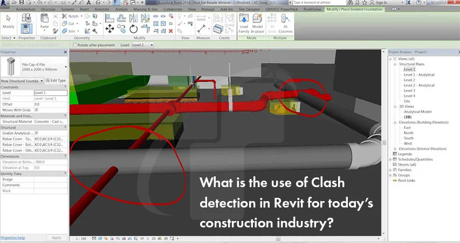Click Sign In in the title bar
Screen dimensions: 460x243
click(381, 3)
